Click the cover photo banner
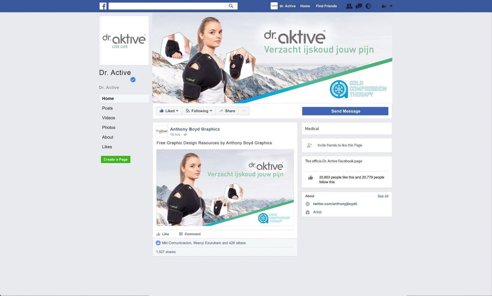492x296 pixels. (x=272, y=58)
